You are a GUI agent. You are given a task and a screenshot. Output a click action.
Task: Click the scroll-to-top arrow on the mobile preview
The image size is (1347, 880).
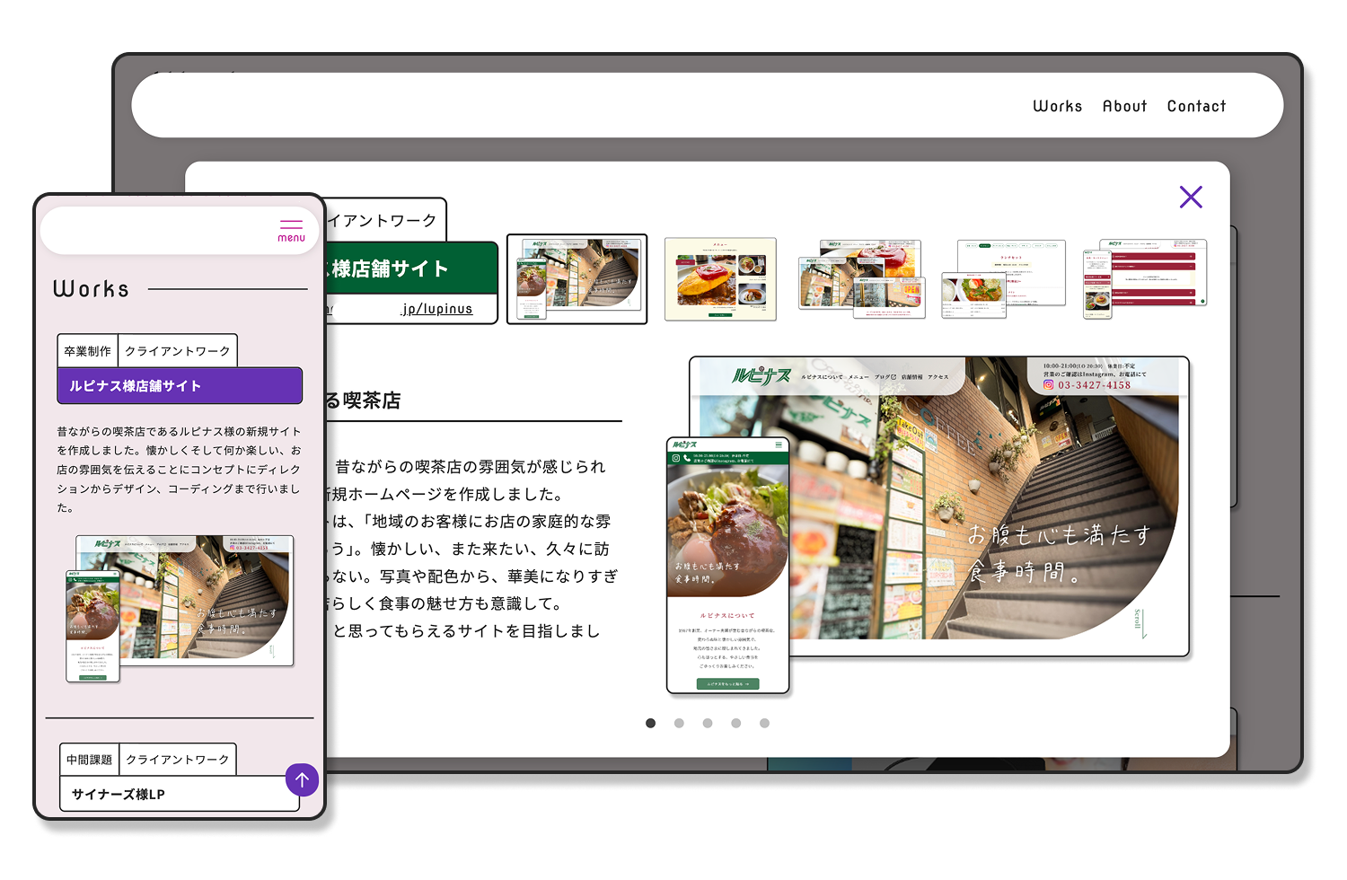tap(302, 779)
